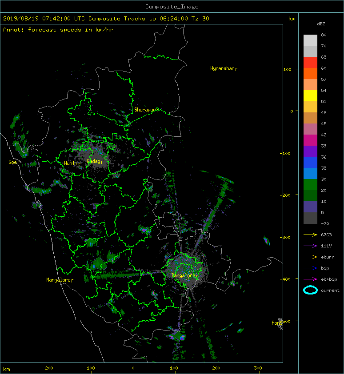The image size is (344, 374).
Task: Click the purple 111V arrow legend icon
Action: click(x=310, y=246)
